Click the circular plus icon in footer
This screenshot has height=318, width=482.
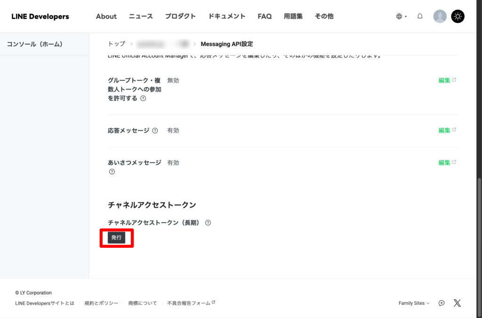pyautogui.click(x=442, y=303)
